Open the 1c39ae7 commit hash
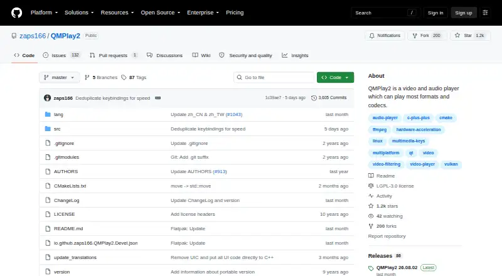Viewport: 502px width, 276px height. [x=273, y=98]
